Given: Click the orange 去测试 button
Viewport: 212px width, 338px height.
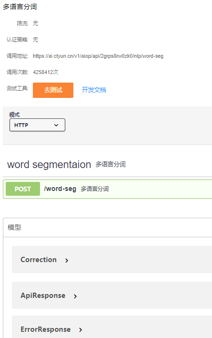Looking at the screenshot, I should [x=53, y=90].
